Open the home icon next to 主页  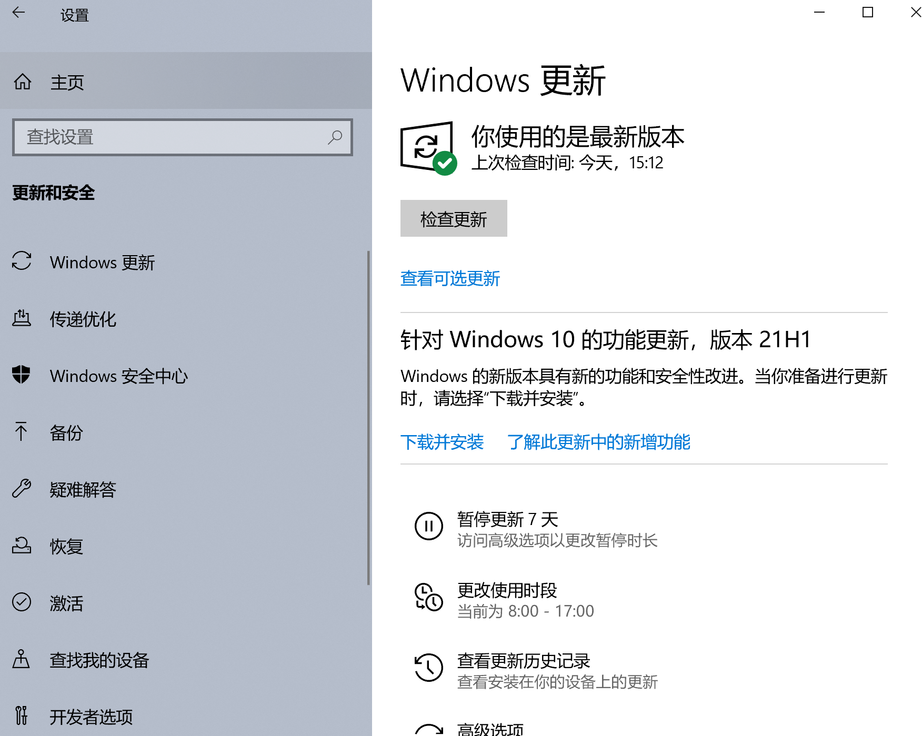pyautogui.click(x=22, y=82)
